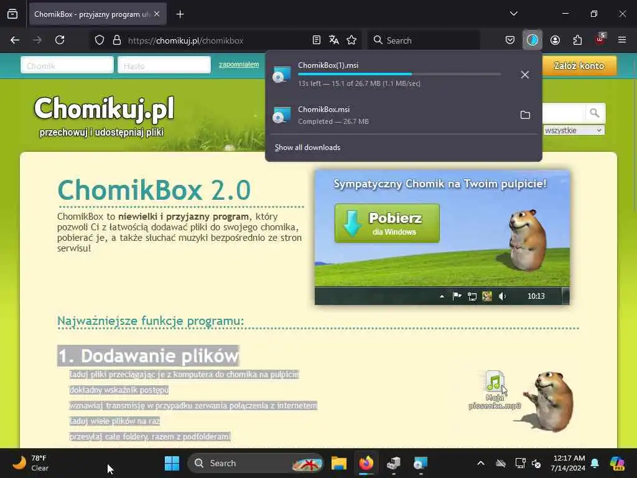The image size is (637, 478).
Task: Open Firefox application menu
Action: click(x=622, y=40)
